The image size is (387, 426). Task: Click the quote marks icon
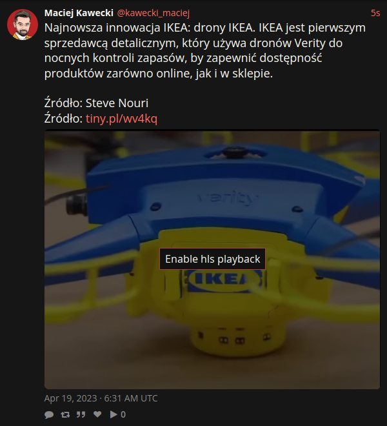(81, 414)
